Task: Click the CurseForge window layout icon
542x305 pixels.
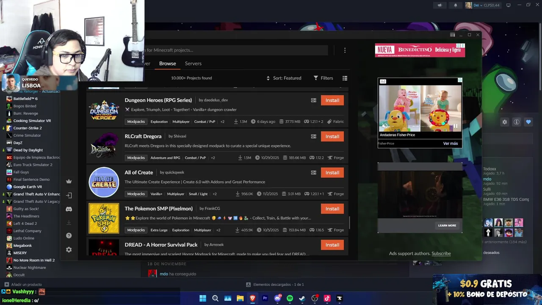Action: coord(452,35)
